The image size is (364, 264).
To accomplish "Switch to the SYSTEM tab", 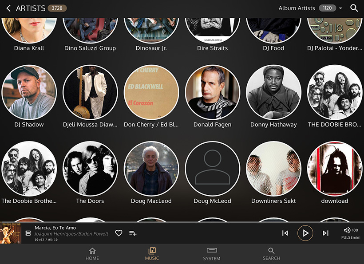I will click(x=212, y=254).
